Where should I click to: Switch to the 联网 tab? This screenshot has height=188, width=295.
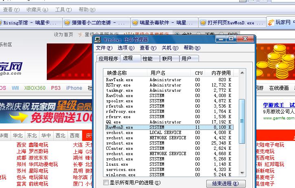tap(169, 58)
